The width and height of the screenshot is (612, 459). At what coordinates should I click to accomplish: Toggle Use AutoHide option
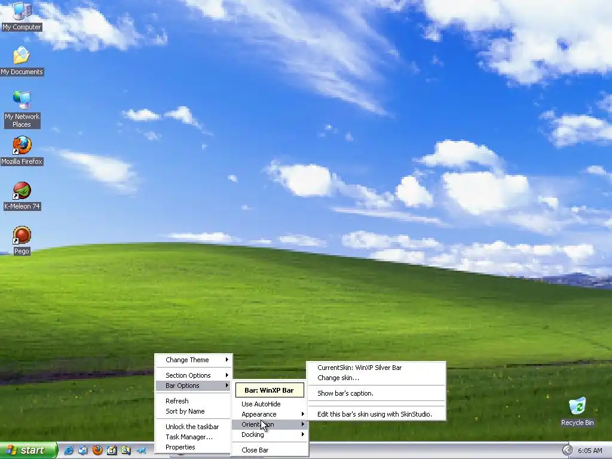tap(270, 404)
